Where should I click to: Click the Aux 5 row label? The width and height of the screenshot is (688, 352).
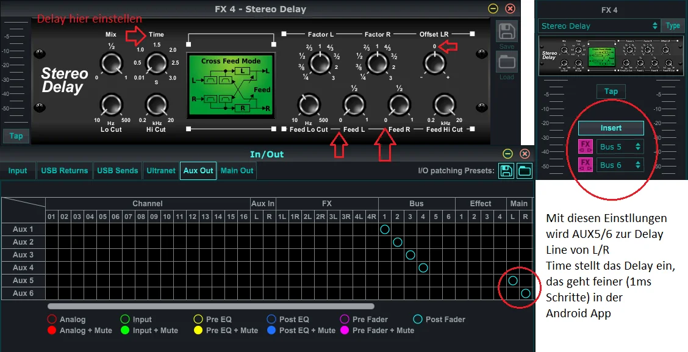pos(23,280)
